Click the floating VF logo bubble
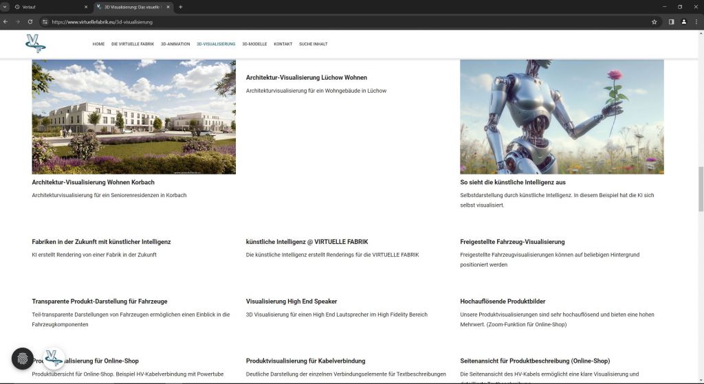 coord(54,358)
